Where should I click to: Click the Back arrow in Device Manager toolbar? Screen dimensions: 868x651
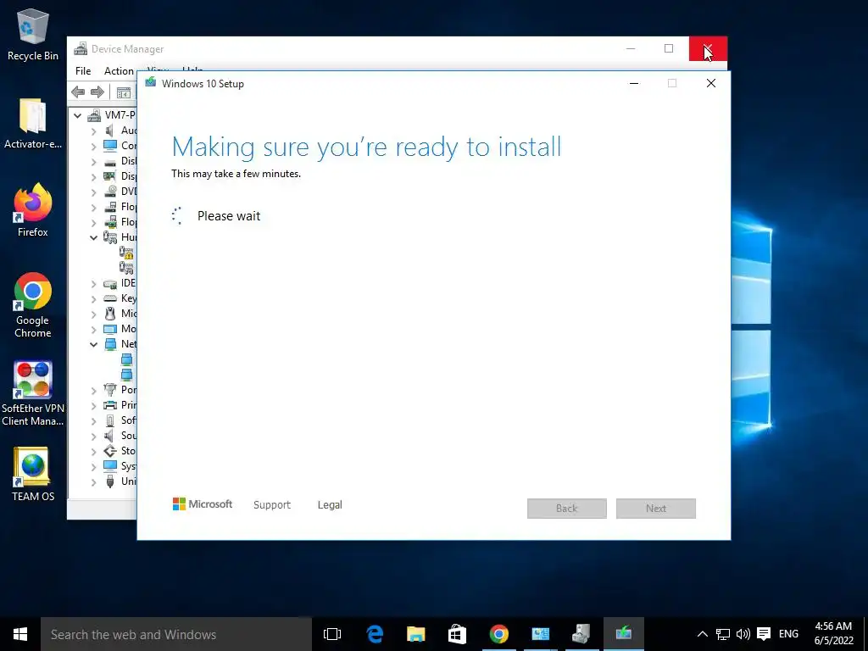[78, 92]
